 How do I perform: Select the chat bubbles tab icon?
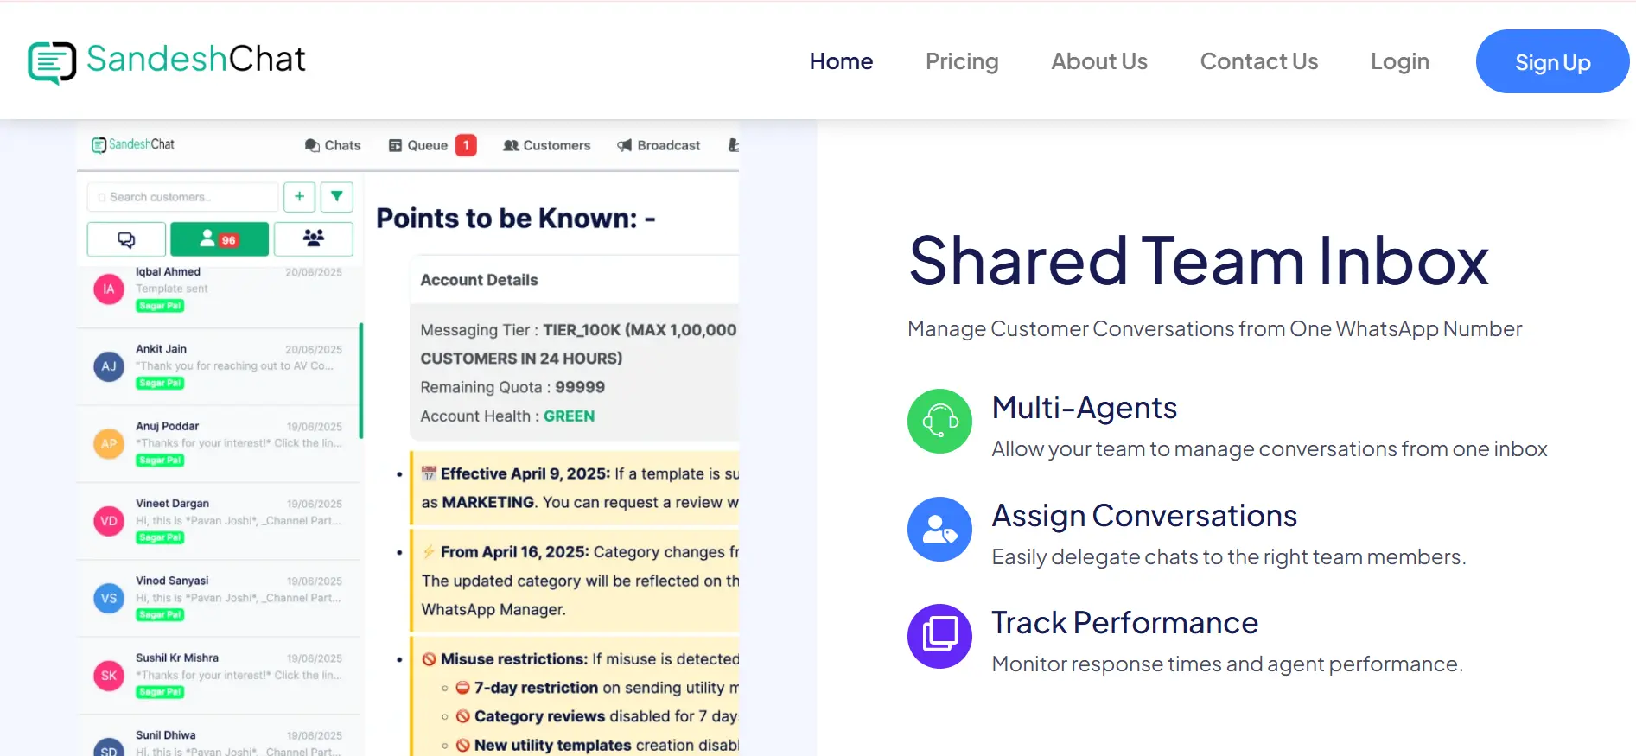[126, 239]
